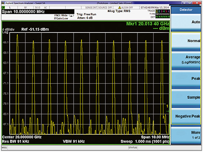The width and height of the screenshot is (203, 152).
Task: Click the Trig: Free Run setting
Action: coord(86,14)
